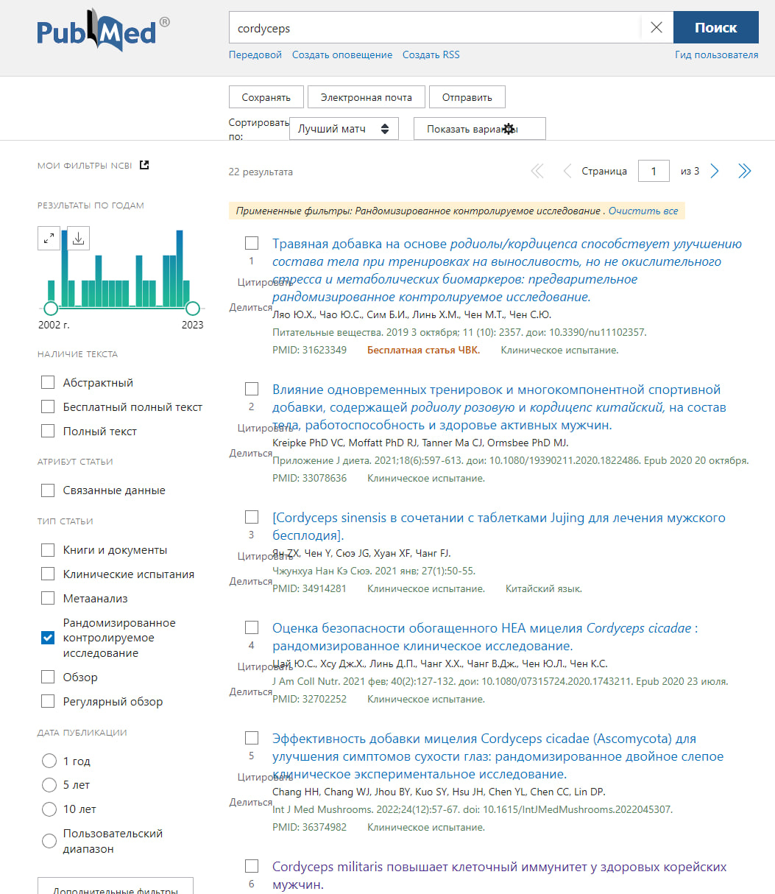Jump to the last results page
The image size is (775, 894).
click(745, 172)
